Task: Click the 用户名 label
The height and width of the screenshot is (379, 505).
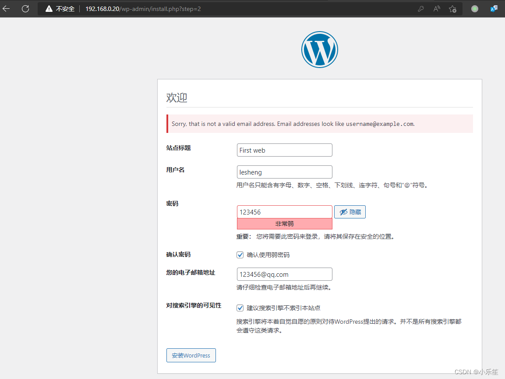Action: click(x=175, y=170)
